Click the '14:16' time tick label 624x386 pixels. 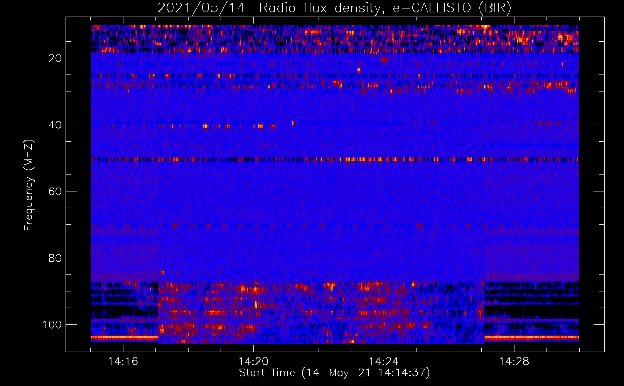coord(123,362)
